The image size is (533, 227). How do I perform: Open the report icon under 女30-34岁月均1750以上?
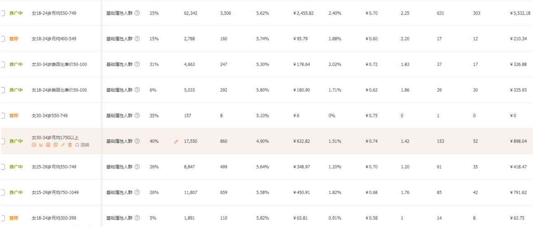click(48, 145)
